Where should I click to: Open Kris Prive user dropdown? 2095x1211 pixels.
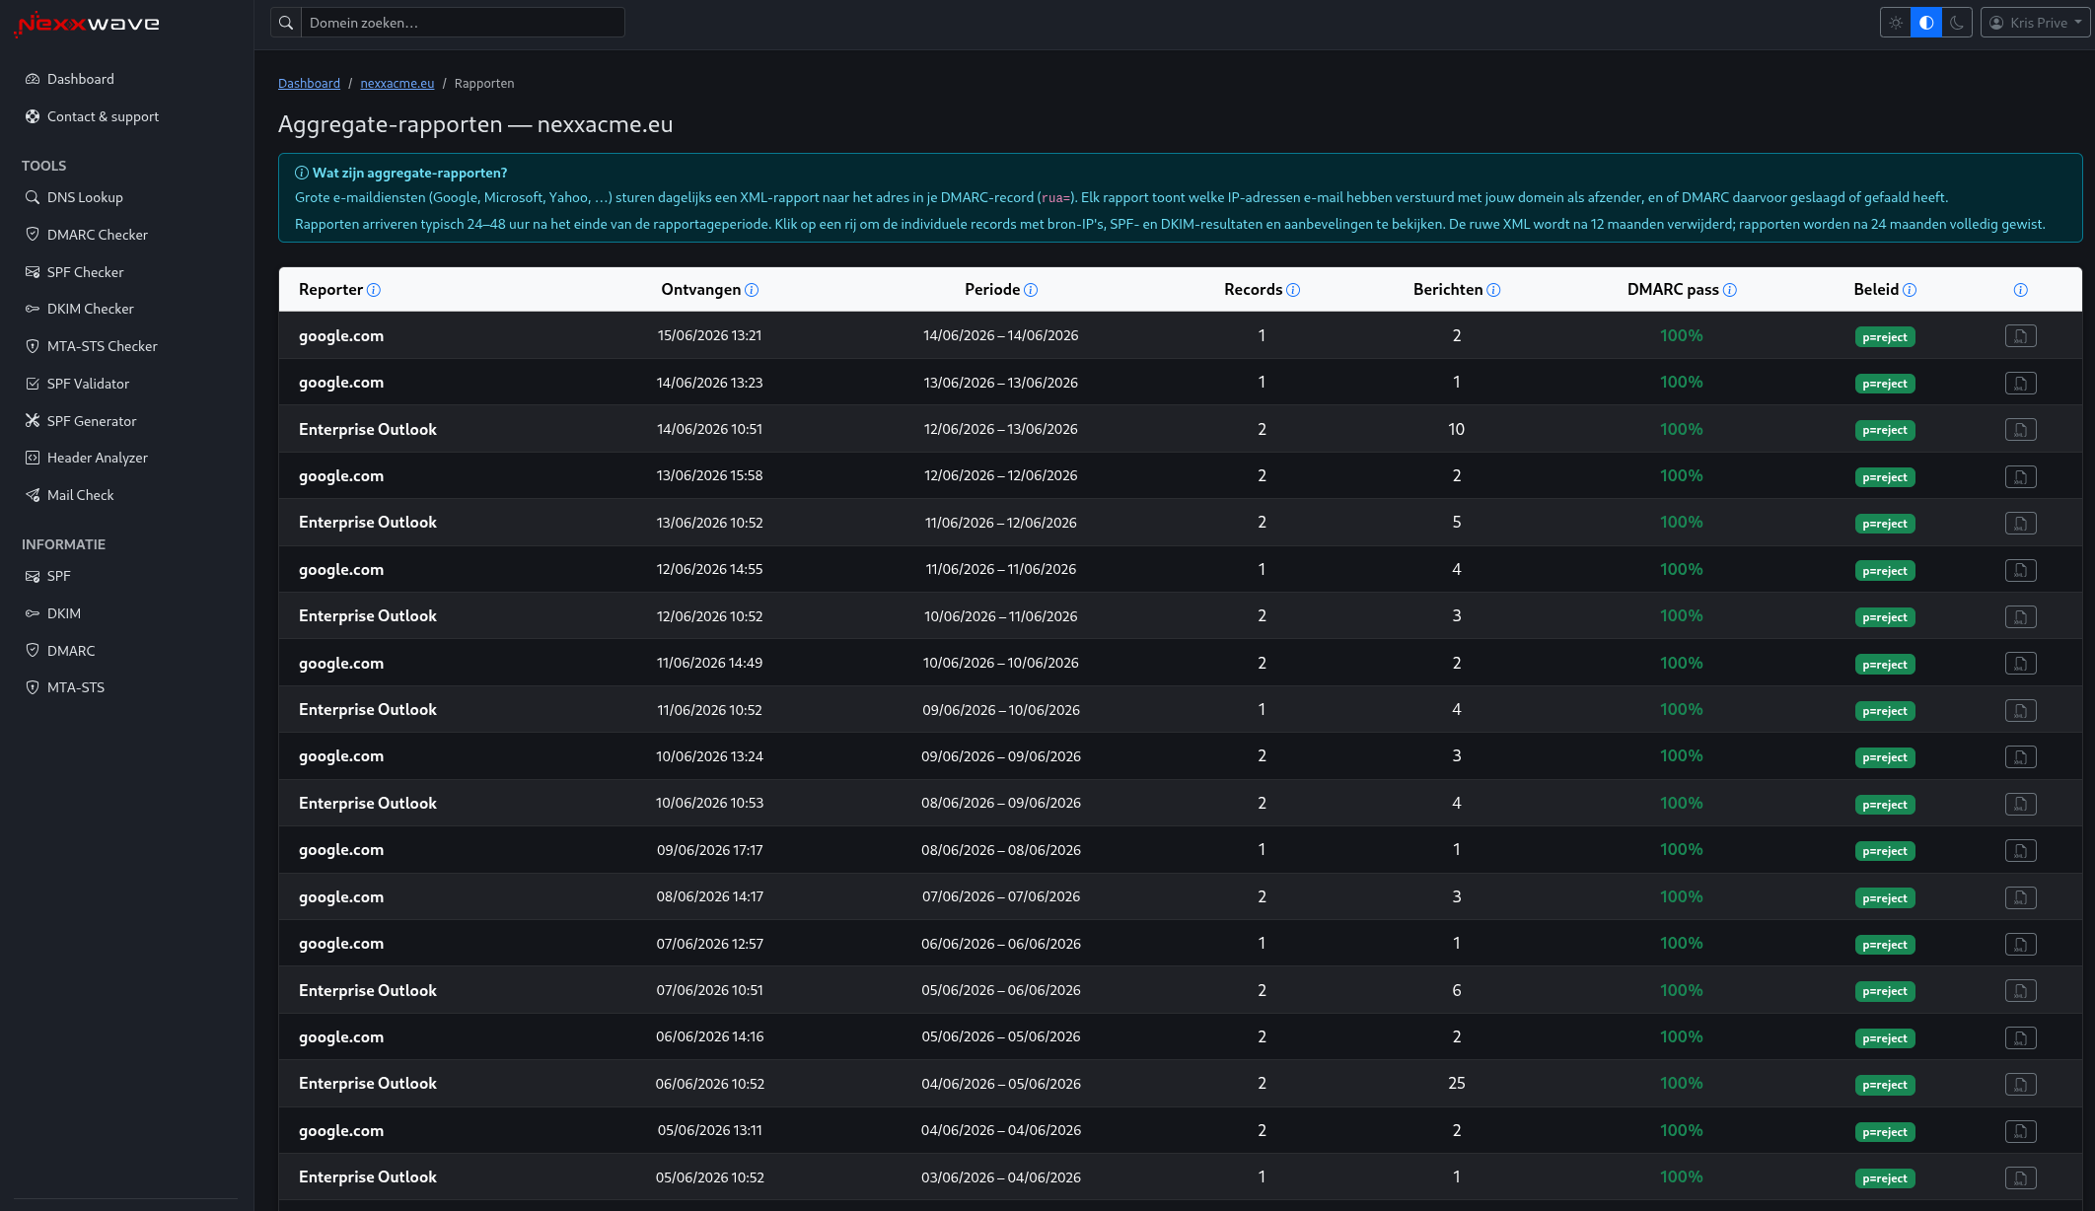pyautogui.click(x=2035, y=23)
